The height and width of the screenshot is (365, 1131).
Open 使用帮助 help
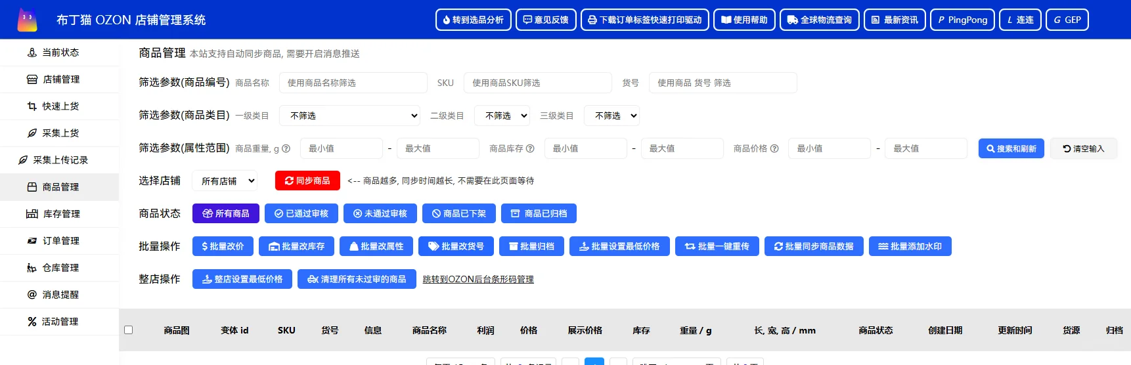(x=744, y=20)
